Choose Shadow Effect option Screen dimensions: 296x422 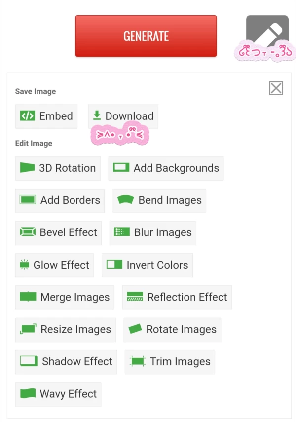(x=66, y=362)
